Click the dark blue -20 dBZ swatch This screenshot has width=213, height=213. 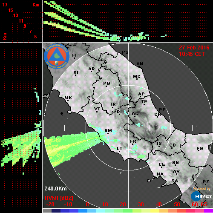[56, 210]
